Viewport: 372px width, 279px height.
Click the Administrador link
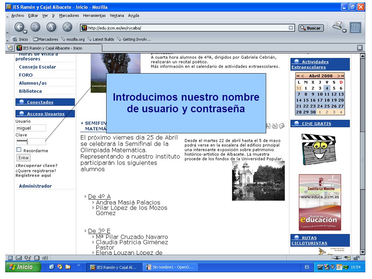pyautogui.click(x=36, y=186)
